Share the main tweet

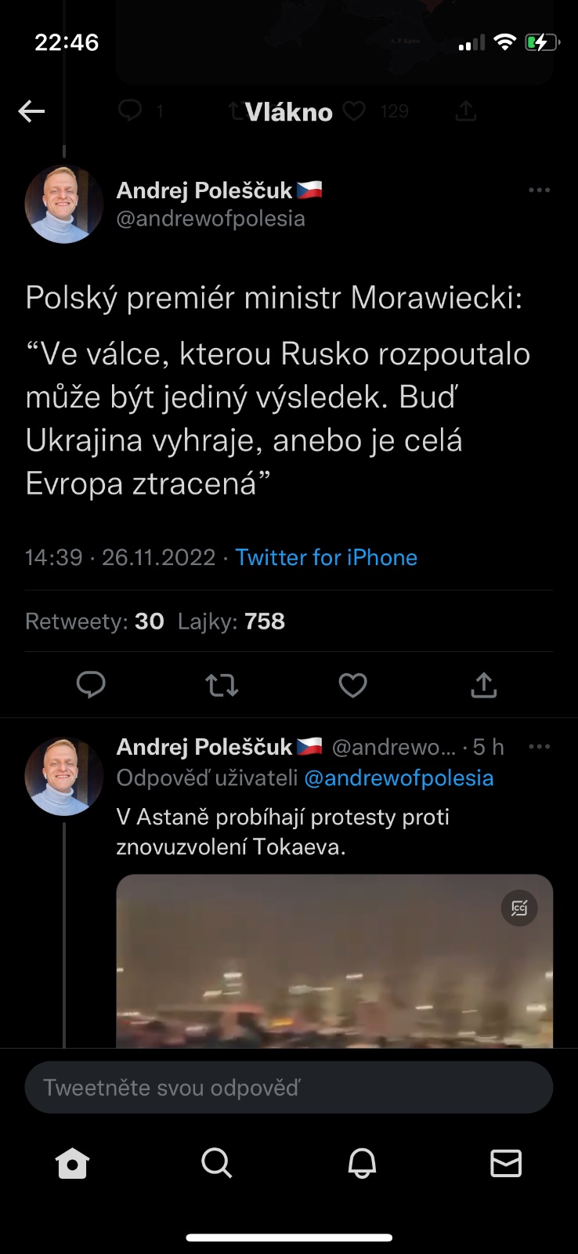pos(484,685)
